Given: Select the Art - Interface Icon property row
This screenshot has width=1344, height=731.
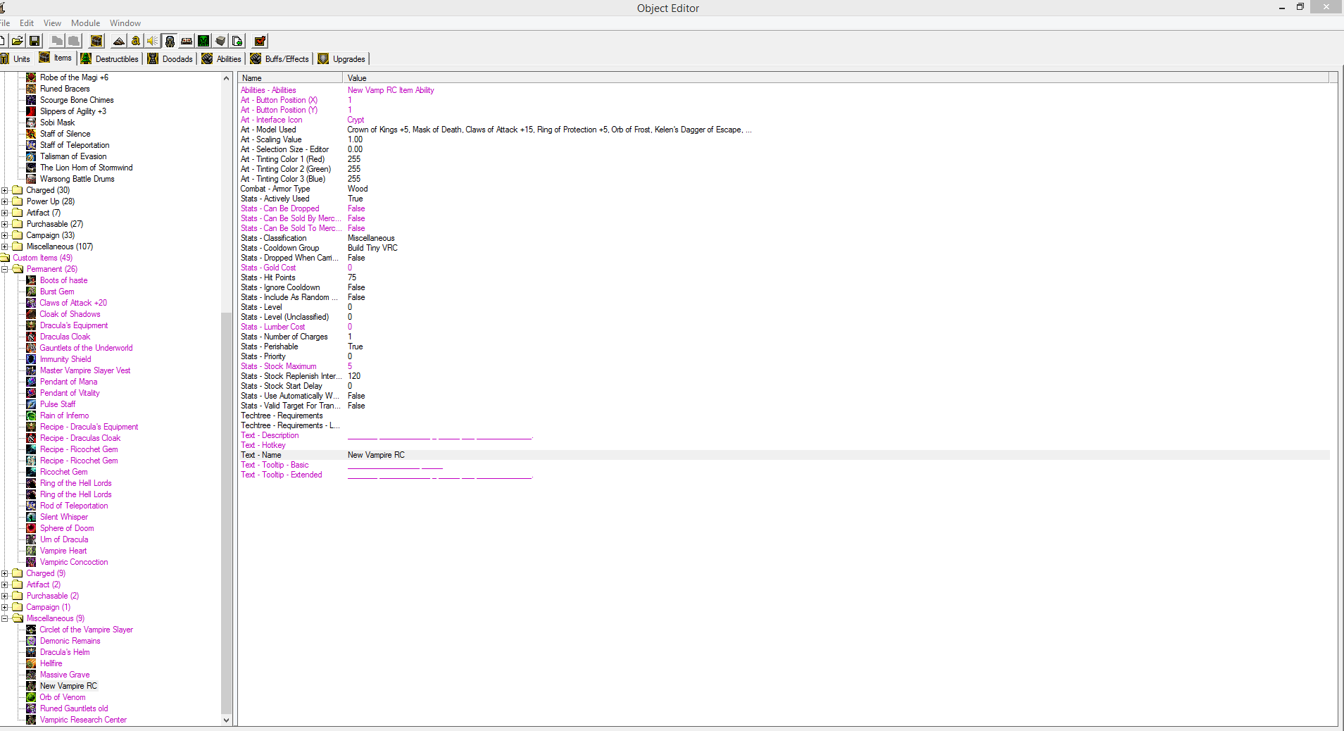Looking at the screenshot, I should (784, 120).
